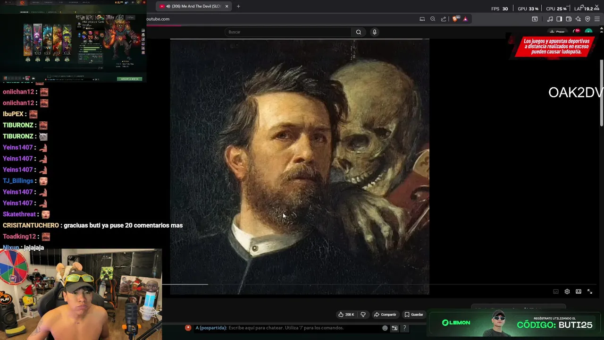Click the install/cast screen icon in address bar
Viewport: 604px width, 340px height.
click(422, 19)
